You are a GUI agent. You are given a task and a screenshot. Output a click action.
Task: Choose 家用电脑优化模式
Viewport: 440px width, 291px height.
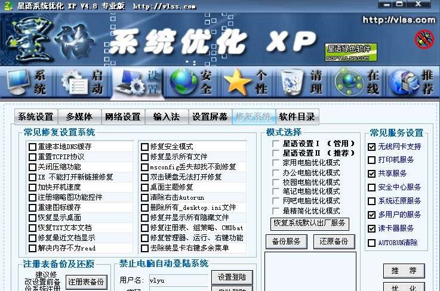pos(276,163)
